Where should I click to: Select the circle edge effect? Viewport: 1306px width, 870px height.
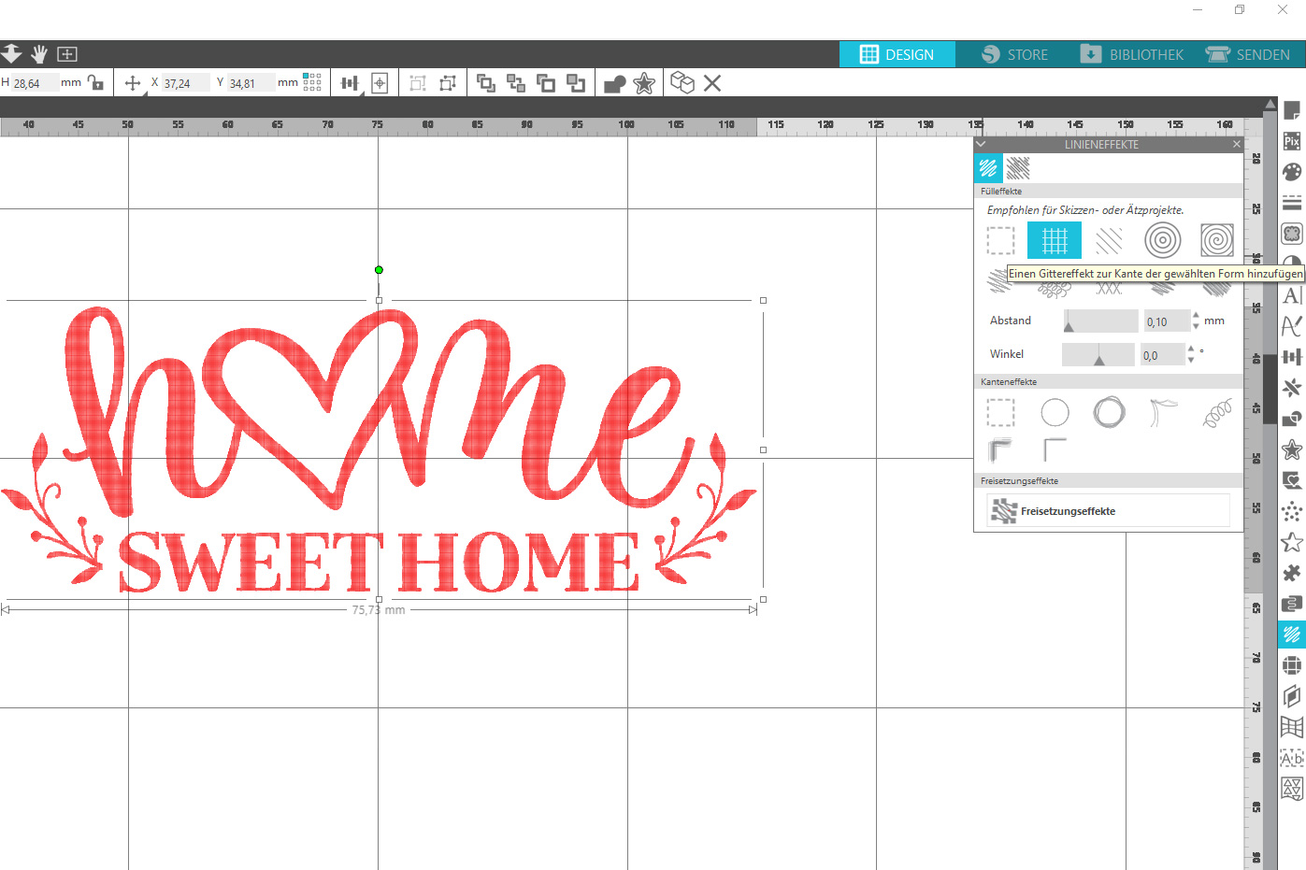1055,412
